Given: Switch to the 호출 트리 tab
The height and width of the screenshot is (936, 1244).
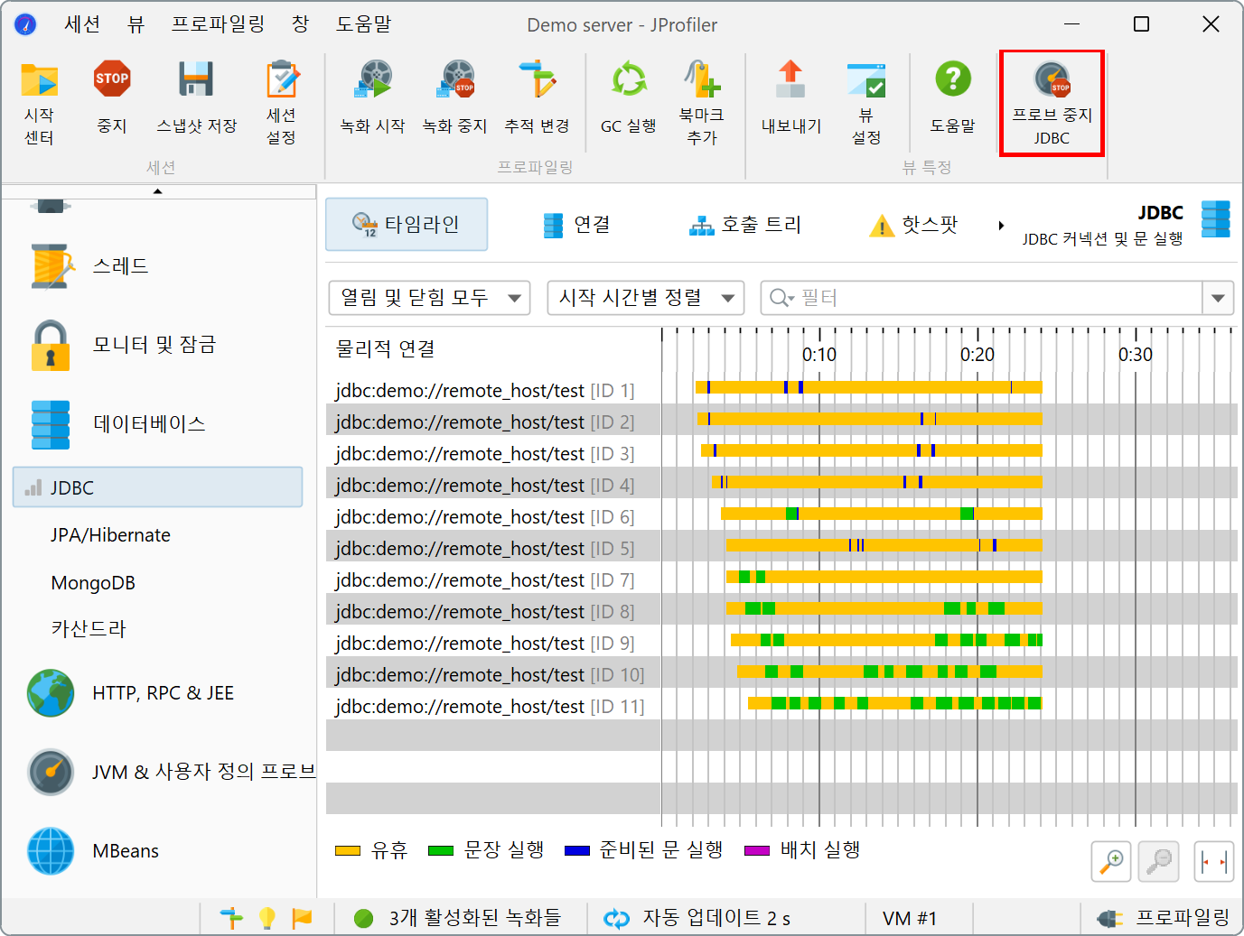Looking at the screenshot, I should click(745, 225).
